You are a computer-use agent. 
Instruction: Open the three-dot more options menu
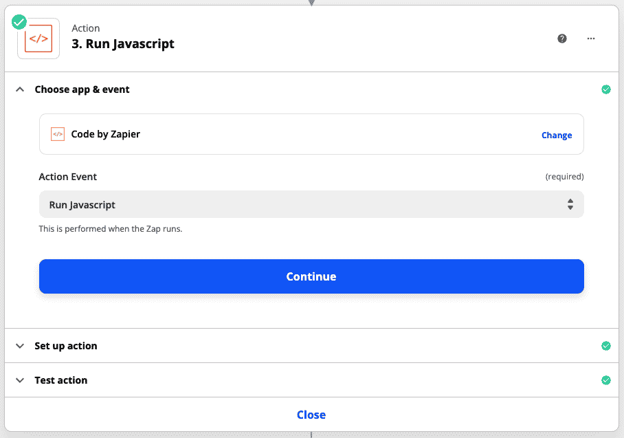[x=591, y=39]
